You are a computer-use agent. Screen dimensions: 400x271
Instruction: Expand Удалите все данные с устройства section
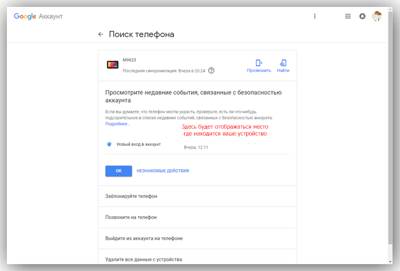click(197, 257)
